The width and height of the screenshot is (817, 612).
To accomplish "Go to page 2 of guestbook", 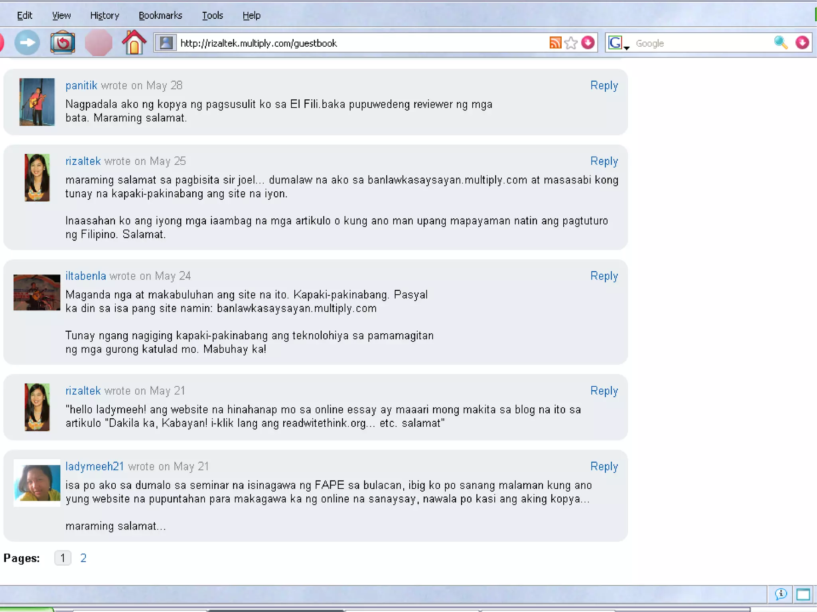I will tap(83, 558).
